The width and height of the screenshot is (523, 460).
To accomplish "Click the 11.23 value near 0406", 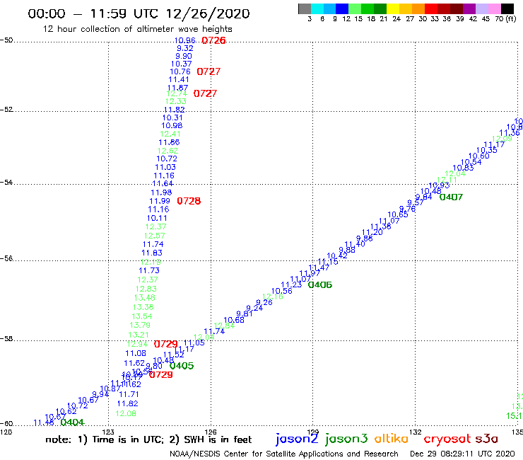I will pos(291,284).
